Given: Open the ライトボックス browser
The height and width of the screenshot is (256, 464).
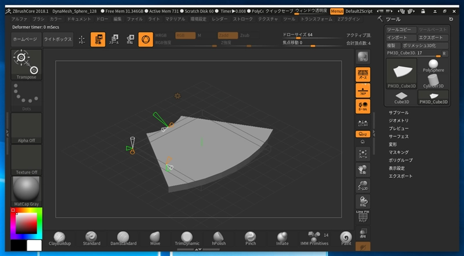Looking at the screenshot, I should coord(57,39).
